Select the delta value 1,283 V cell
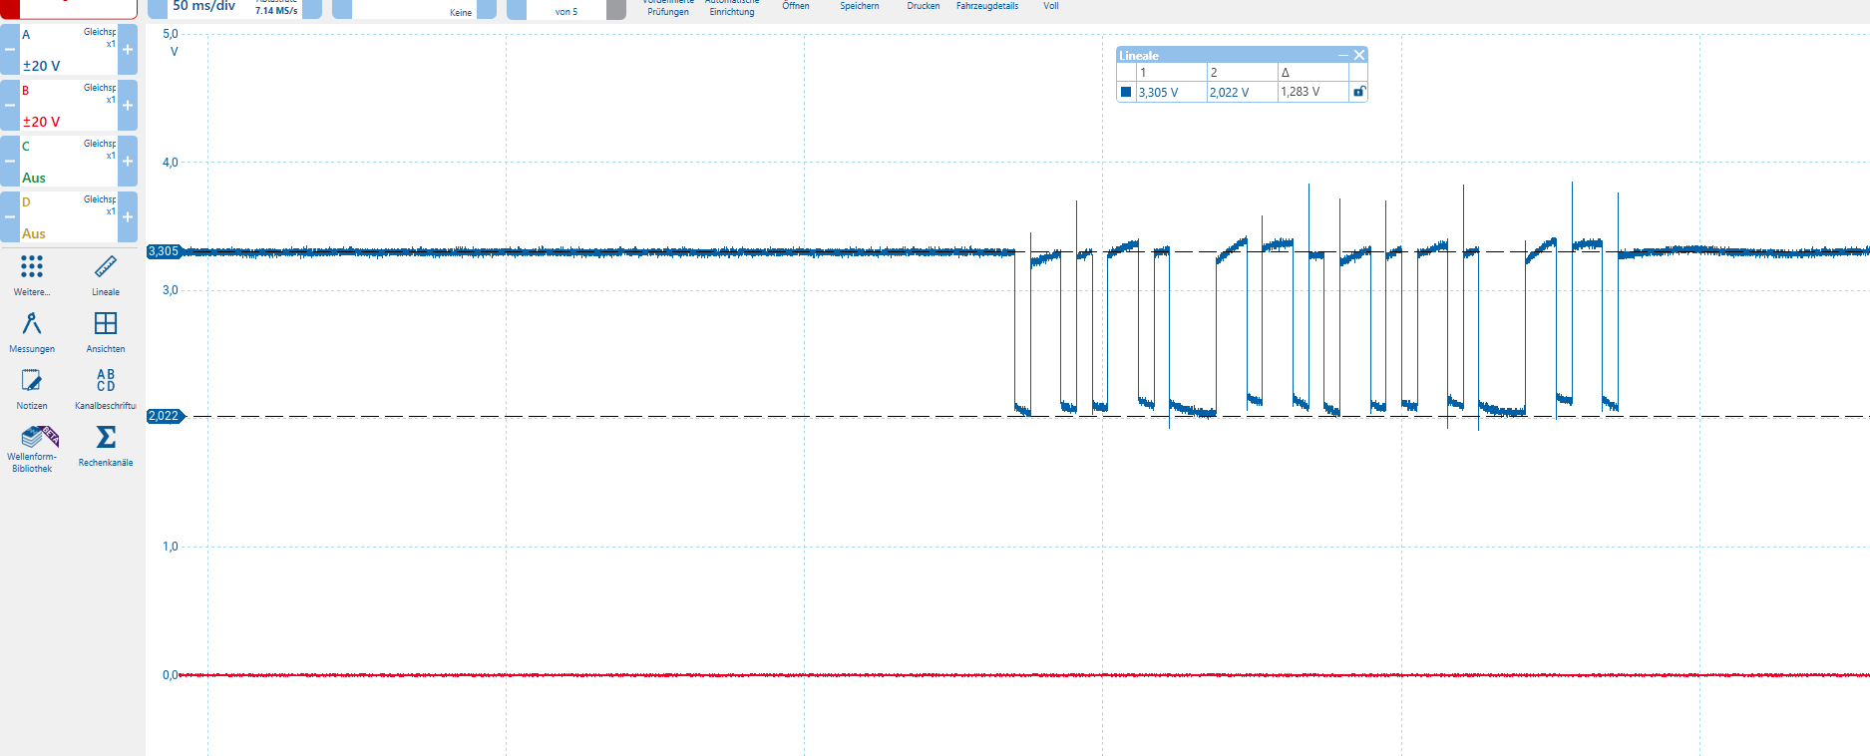Image resolution: width=1870 pixels, height=756 pixels. (x=1313, y=92)
